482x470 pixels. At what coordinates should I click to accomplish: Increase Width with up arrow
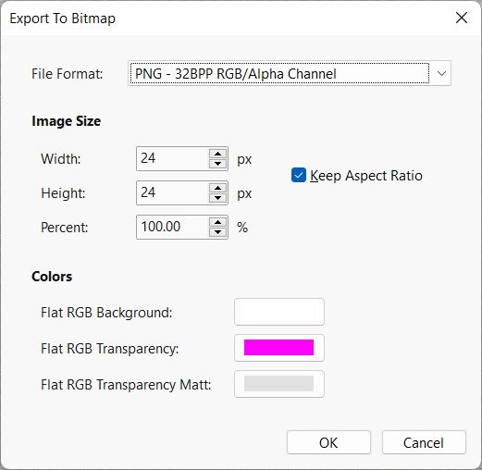(217, 154)
